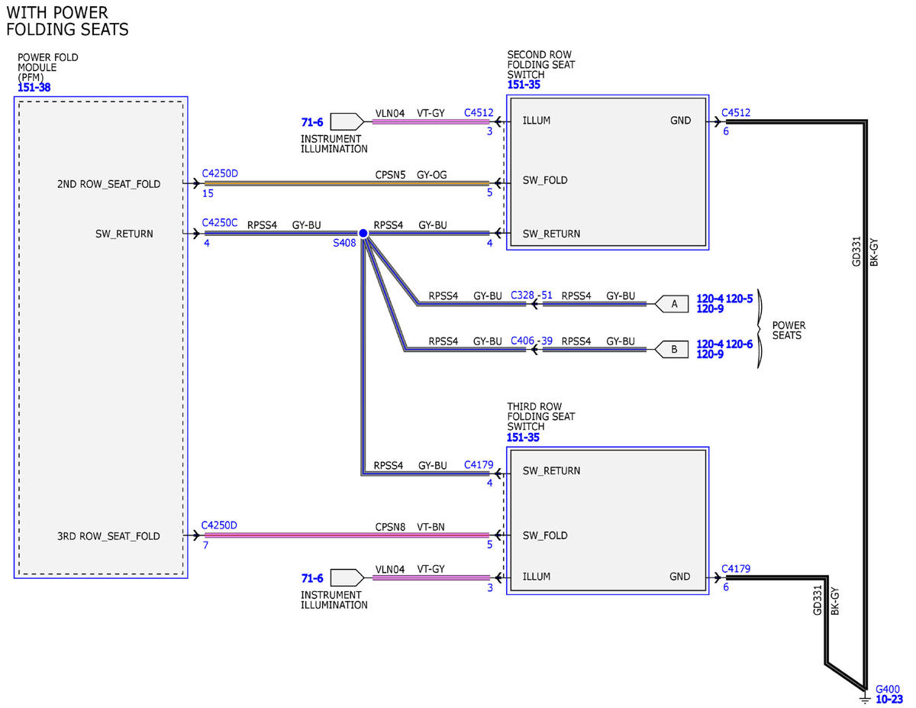Select the C4250D connector label at pin 15
Screen dimensions: 916x708
pyautogui.click(x=220, y=174)
